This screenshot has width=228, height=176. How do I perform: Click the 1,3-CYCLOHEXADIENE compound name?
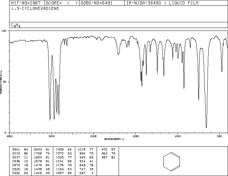[35, 9]
